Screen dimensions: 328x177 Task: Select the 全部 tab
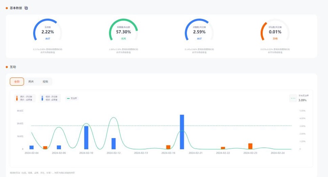[17, 82]
